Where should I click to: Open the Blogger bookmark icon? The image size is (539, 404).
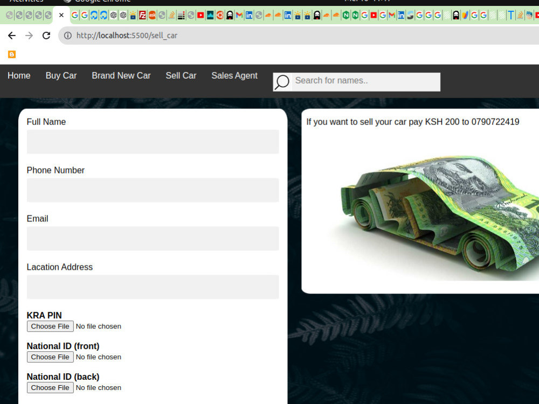tap(12, 54)
